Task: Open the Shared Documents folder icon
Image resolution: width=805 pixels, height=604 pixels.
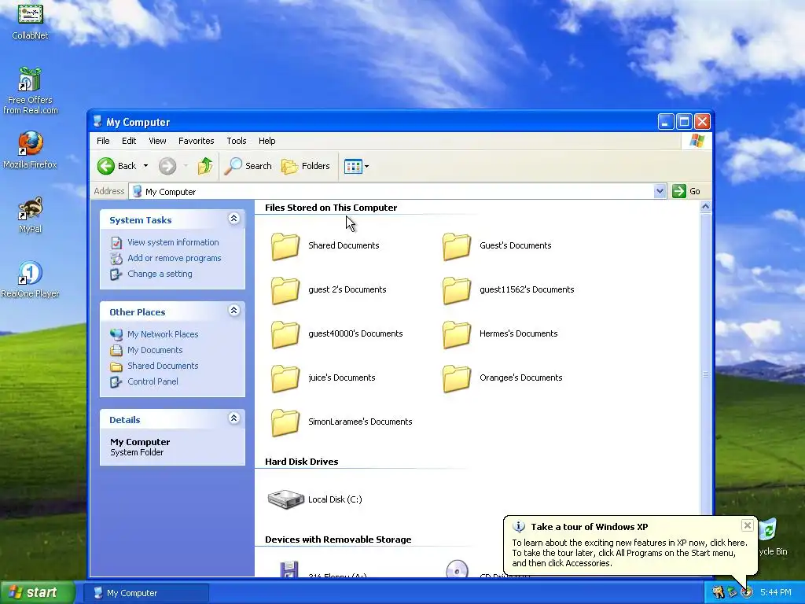Action: pos(285,246)
